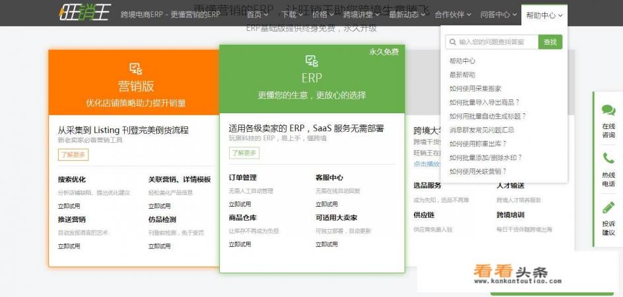Image resolution: width=623 pixels, height=297 pixels.
Task: Click the 营销版 card icon
Action: coord(136,68)
